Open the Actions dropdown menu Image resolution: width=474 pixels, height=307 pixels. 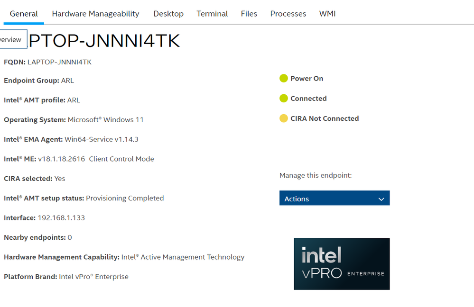click(x=335, y=198)
